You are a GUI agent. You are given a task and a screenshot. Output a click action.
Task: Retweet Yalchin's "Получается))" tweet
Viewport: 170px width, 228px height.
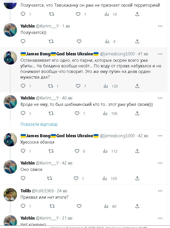[x=51, y=41]
